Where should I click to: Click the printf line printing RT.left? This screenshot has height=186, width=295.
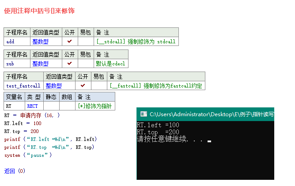click(x=50, y=139)
